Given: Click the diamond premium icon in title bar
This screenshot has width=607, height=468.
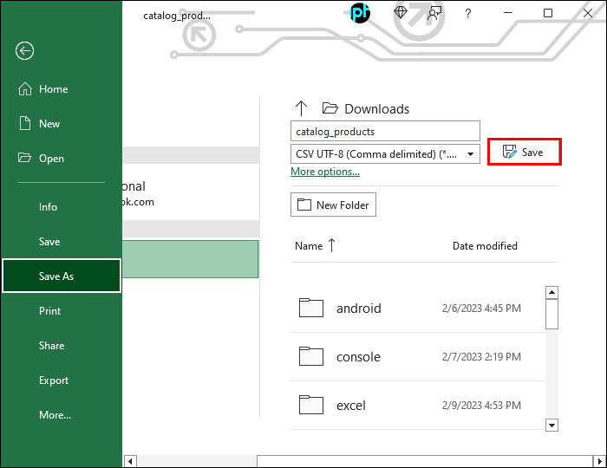Looking at the screenshot, I should click(x=401, y=13).
